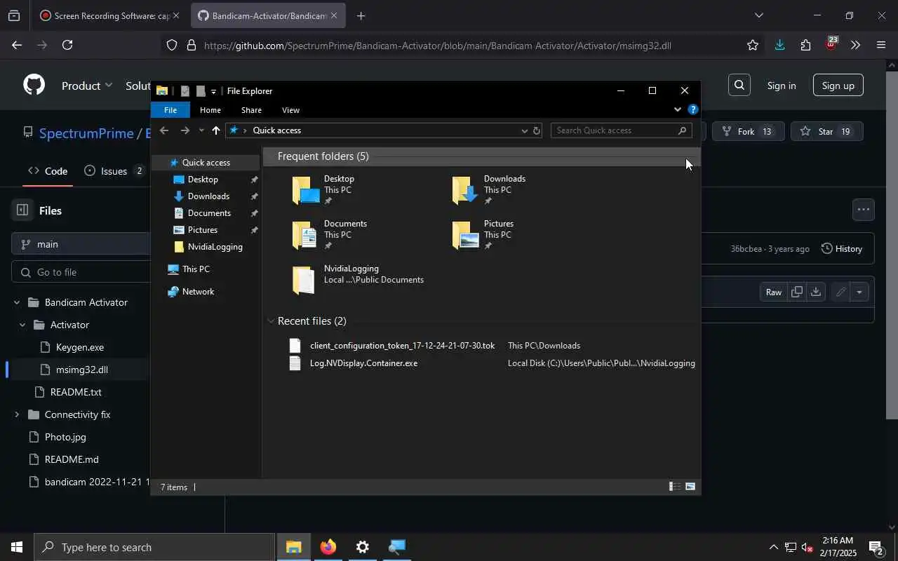The width and height of the screenshot is (898, 561).
Task: Select This PC in navigation pane
Action: (x=195, y=269)
